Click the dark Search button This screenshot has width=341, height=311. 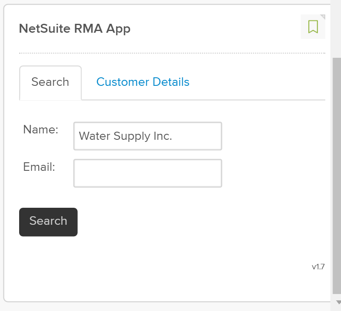click(48, 222)
